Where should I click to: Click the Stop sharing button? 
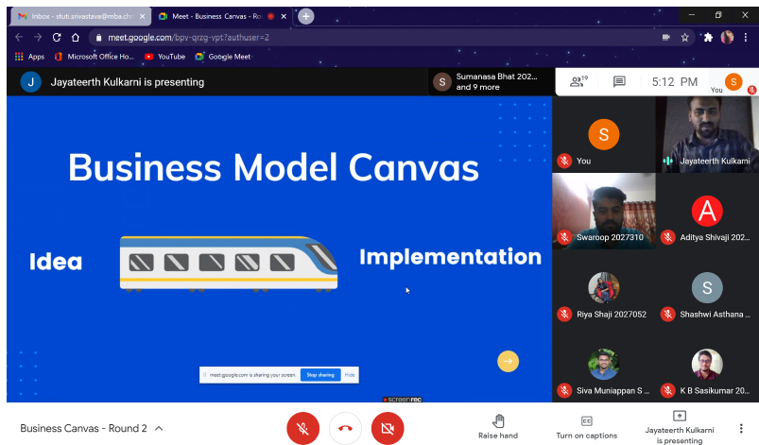click(x=319, y=375)
